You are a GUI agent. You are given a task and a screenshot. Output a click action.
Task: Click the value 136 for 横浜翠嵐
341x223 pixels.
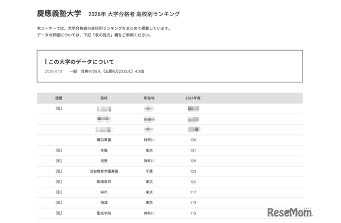193,140
